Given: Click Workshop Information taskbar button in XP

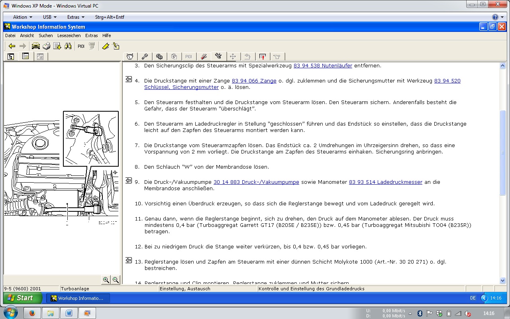Looking at the screenshot, I should (78, 298).
